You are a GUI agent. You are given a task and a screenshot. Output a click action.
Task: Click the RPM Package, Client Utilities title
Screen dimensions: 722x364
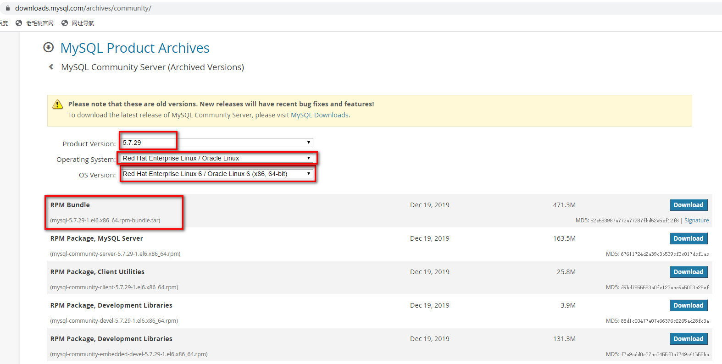coord(97,272)
